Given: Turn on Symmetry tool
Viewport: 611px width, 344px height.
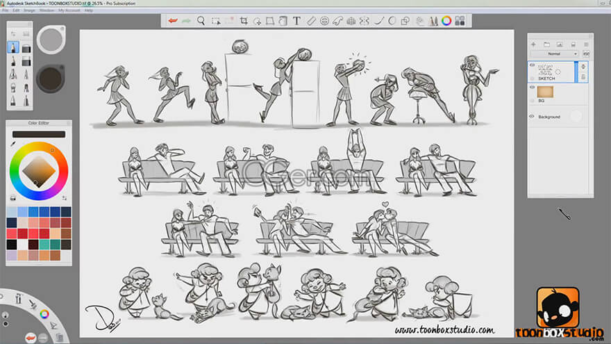Looking at the screenshot, I should click(x=365, y=21).
